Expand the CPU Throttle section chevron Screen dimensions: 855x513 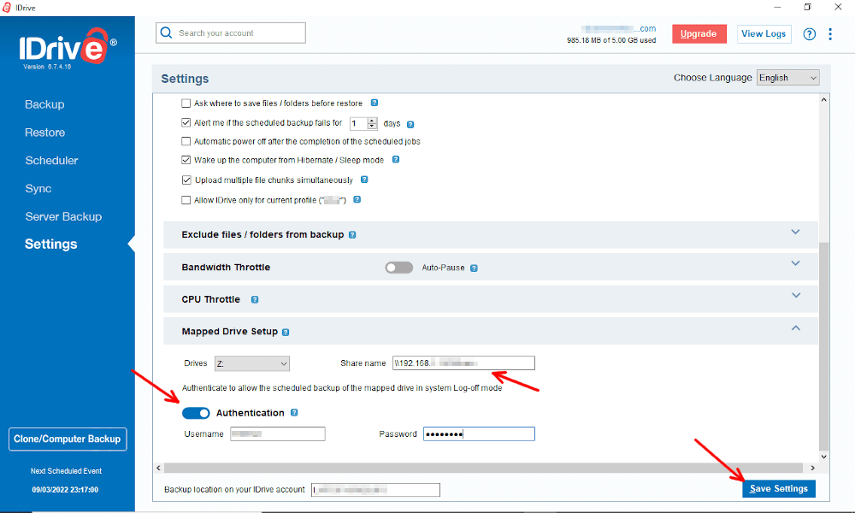coord(795,296)
